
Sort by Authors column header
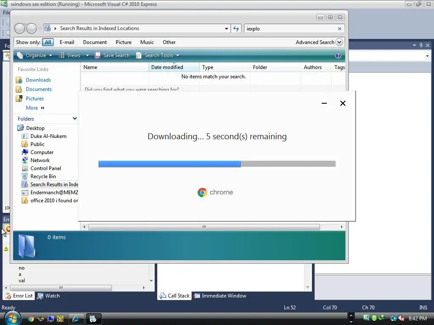point(316,67)
